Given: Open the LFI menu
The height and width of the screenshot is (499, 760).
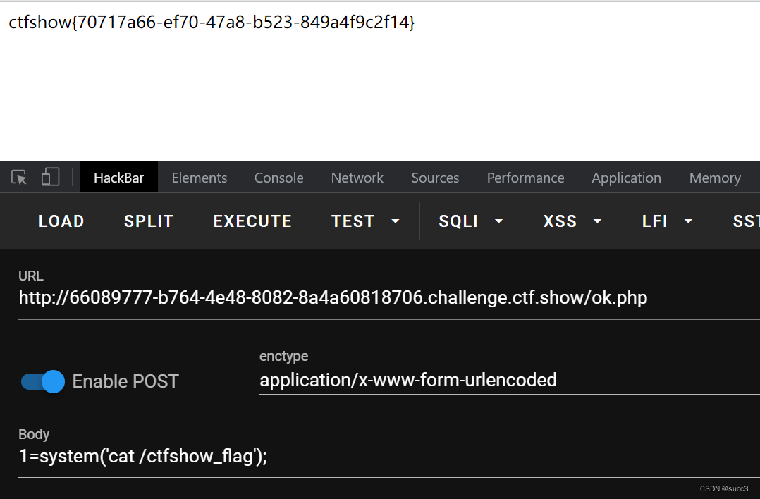Looking at the screenshot, I should tap(655, 221).
